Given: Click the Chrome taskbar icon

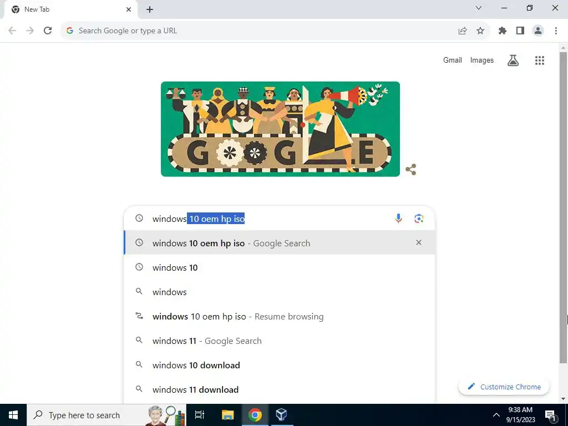Looking at the screenshot, I should 255,415.
